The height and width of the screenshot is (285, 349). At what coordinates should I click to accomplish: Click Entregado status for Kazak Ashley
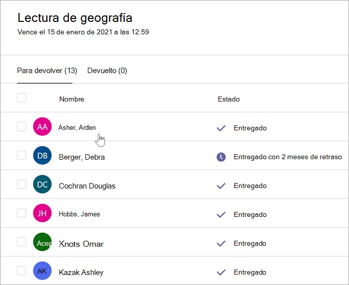250,273
